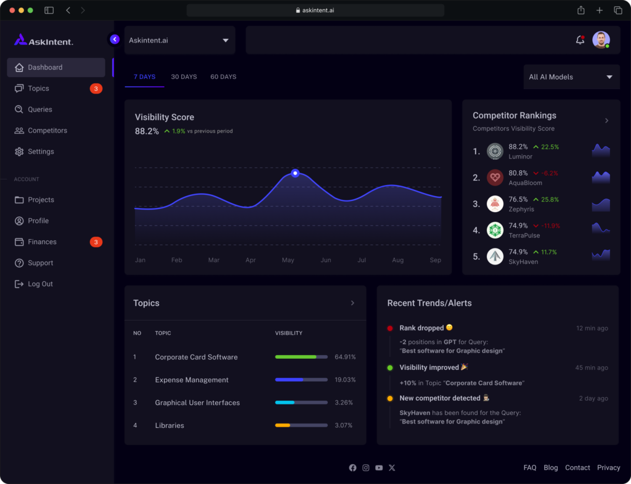Click the Finances notification badge showing 3

[96, 242]
